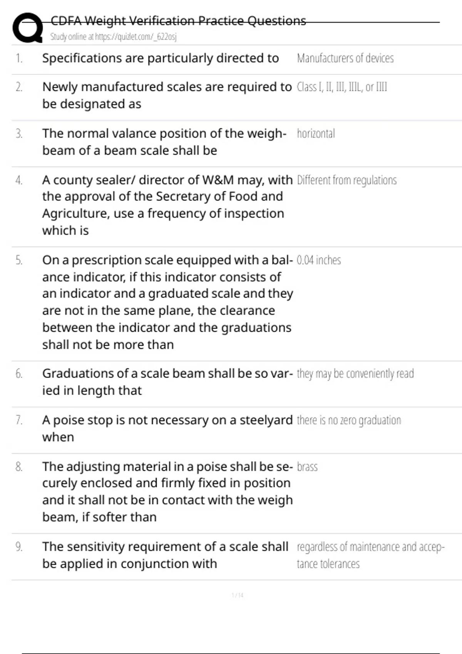Screen dimensions: 462x654
Task: Click the page indicator '1 / 14'
Action: 238,595
